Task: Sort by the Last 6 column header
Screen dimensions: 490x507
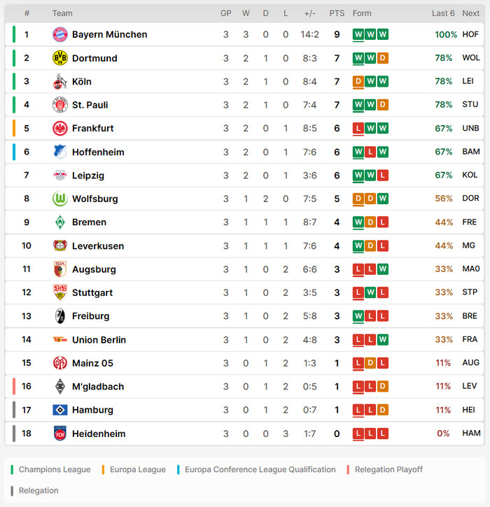Action: pyautogui.click(x=443, y=13)
